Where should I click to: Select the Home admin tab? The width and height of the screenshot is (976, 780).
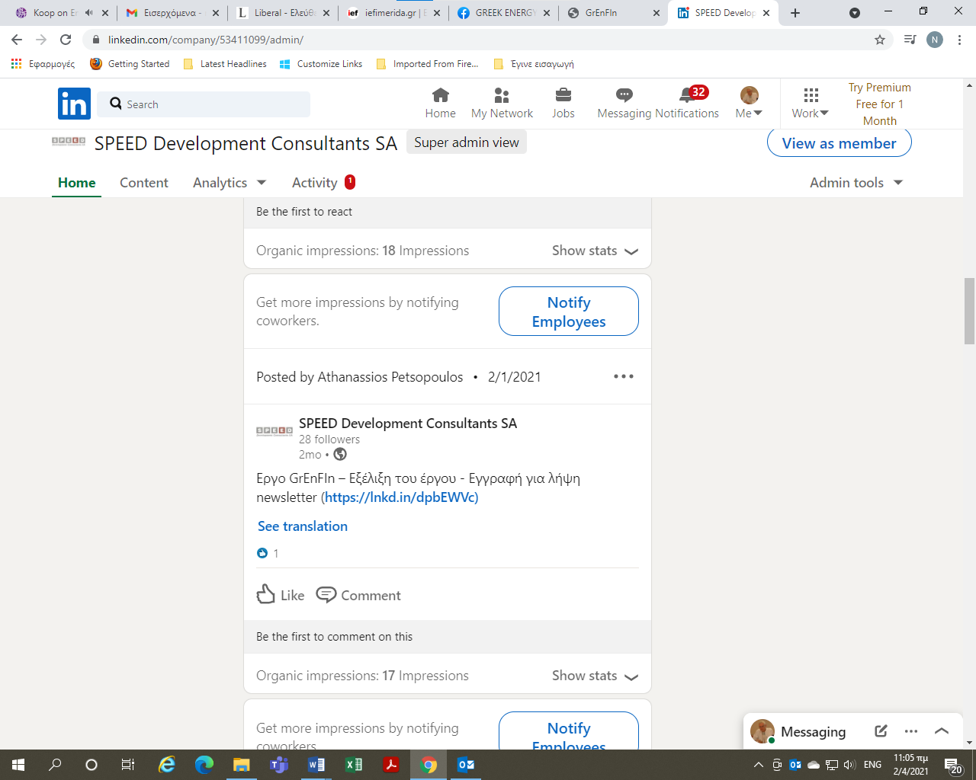point(77,183)
